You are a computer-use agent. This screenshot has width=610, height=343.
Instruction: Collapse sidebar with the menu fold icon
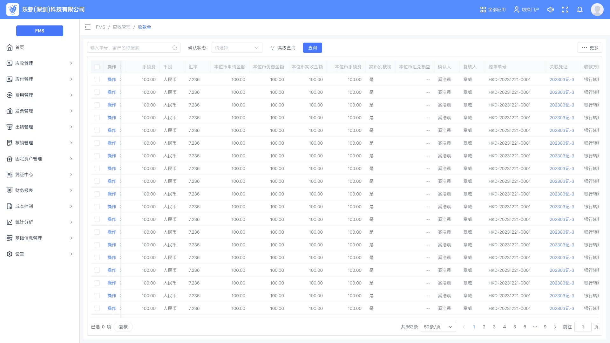pyautogui.click(x=88, y=27)
